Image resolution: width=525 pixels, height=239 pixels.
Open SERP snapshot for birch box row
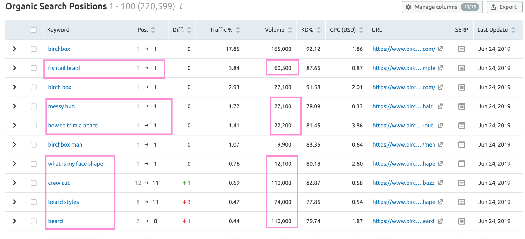461,87
